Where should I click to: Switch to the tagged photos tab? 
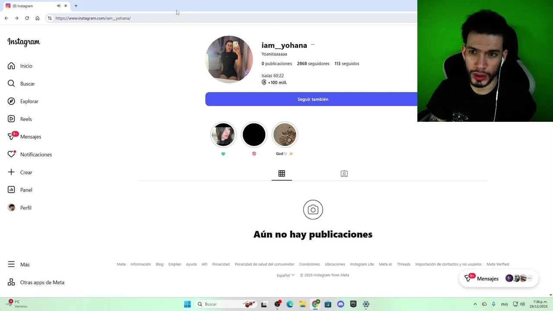[x=344, y=174]
